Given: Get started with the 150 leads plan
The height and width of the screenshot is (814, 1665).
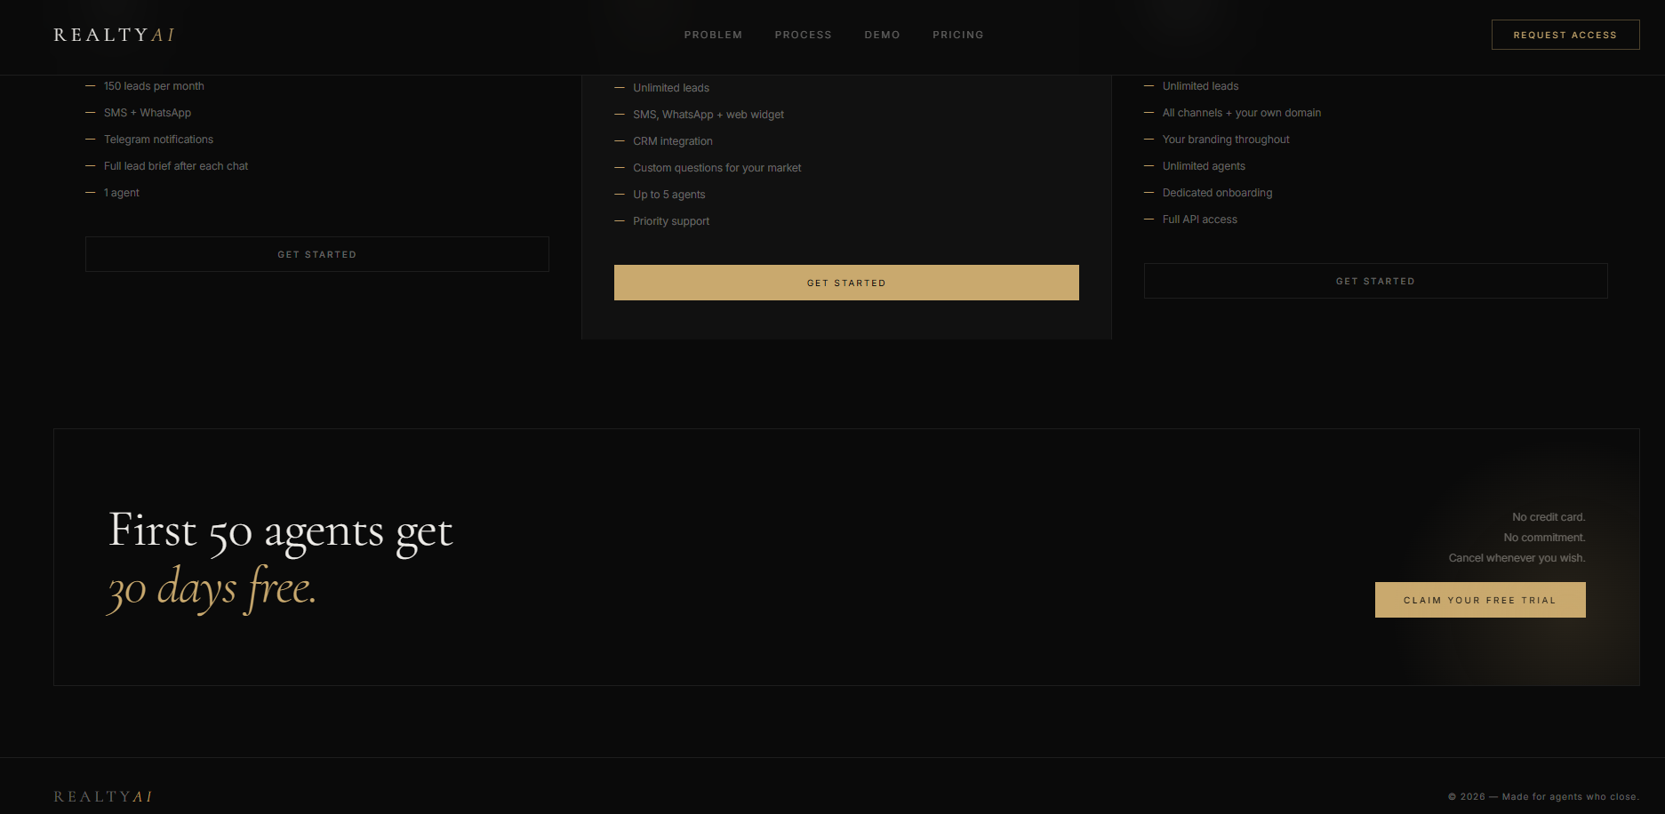Looking at the screenshot, I should [316, 254].
